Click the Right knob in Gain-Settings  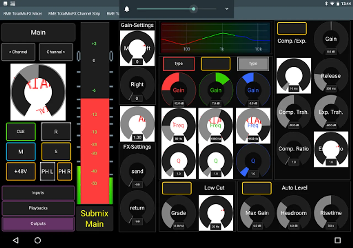[x=137, y=85]
